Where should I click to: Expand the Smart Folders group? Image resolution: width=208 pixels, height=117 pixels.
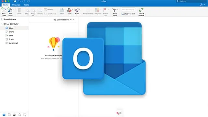click(2, 19)
